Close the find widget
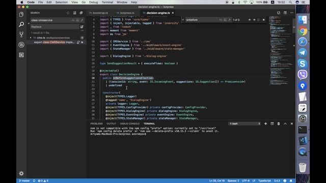326x183 pixels. (264, 20)
